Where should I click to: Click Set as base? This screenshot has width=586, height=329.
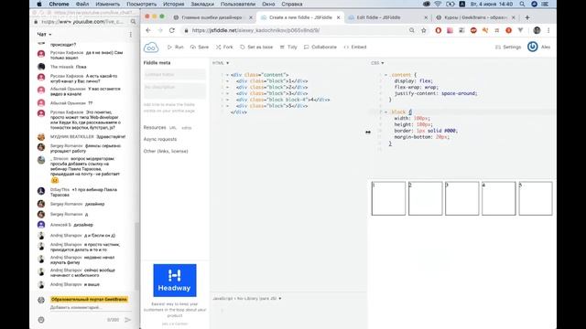click(256, 47)
